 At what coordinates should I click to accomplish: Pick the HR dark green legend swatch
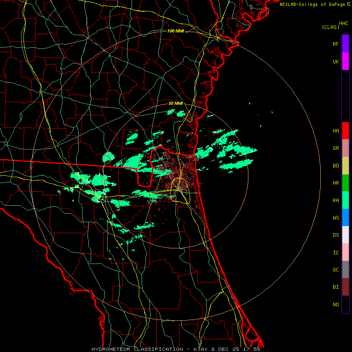pos(345,183)
